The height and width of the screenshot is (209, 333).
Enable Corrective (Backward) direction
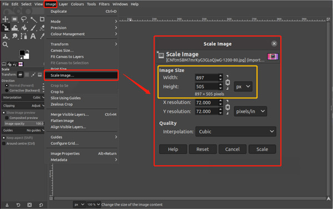click(x=7, y=90)
